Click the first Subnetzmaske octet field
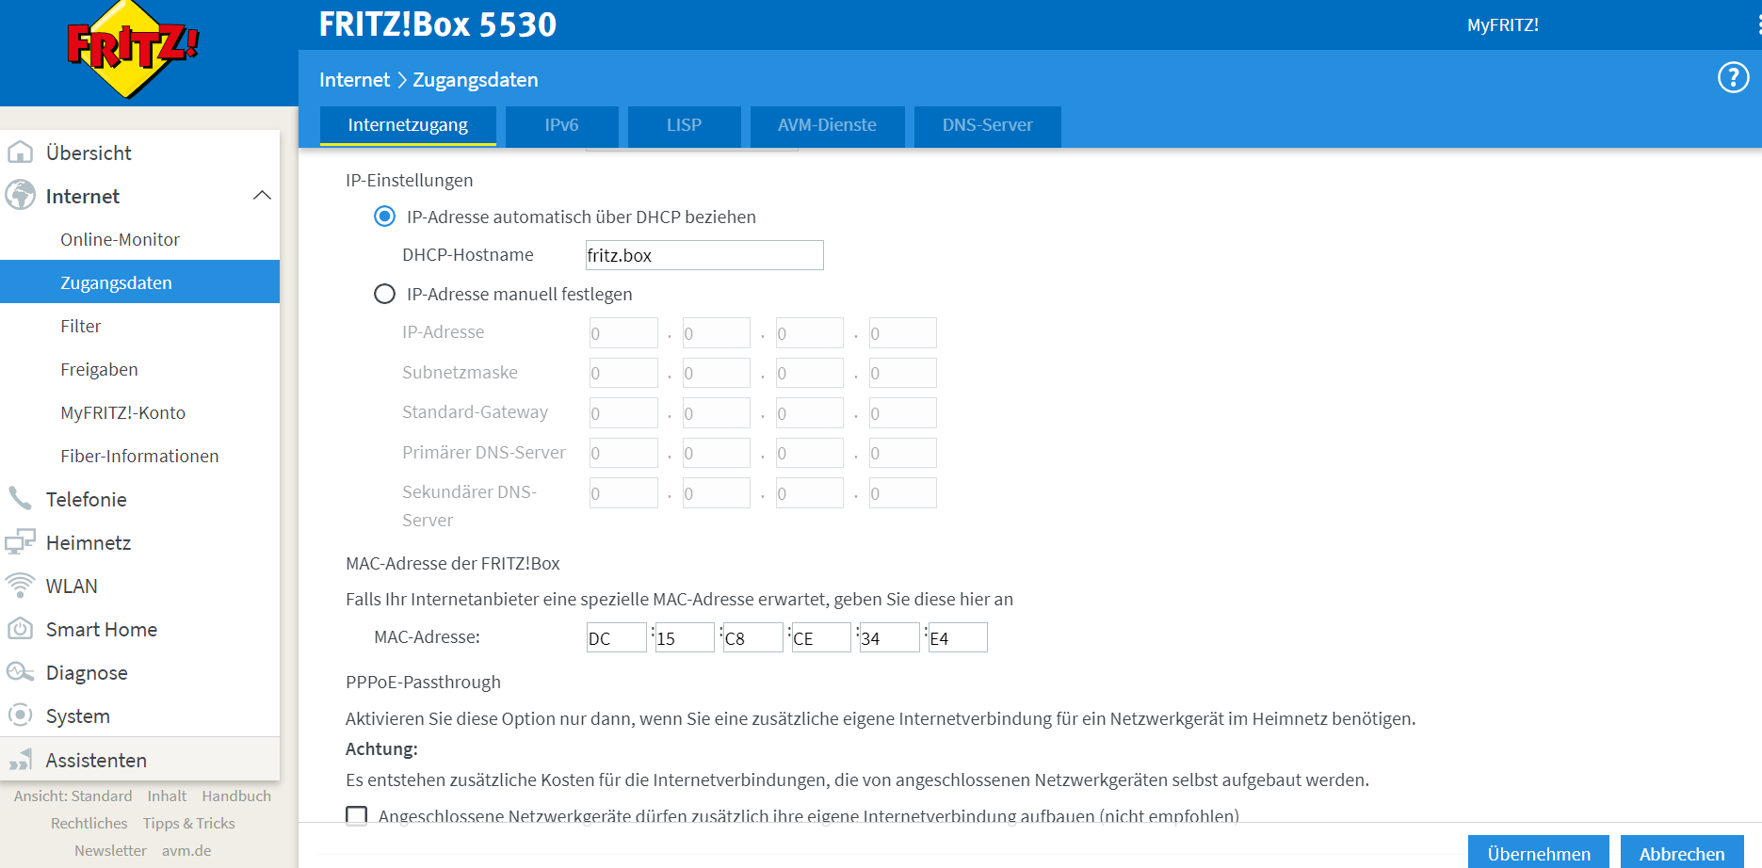 pos(623,373)
